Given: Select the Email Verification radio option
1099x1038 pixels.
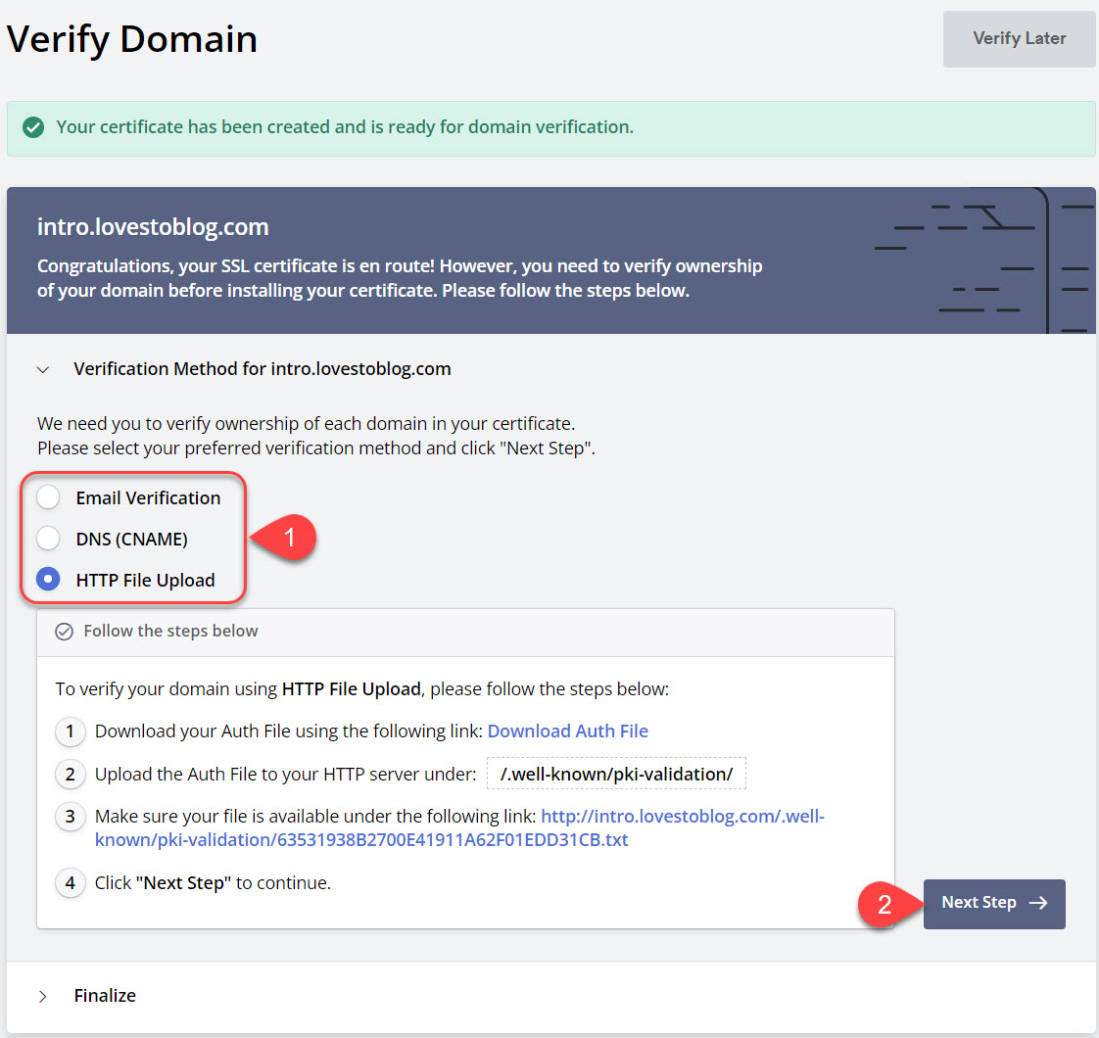Looking at the screenshot, I should point(48,497).
